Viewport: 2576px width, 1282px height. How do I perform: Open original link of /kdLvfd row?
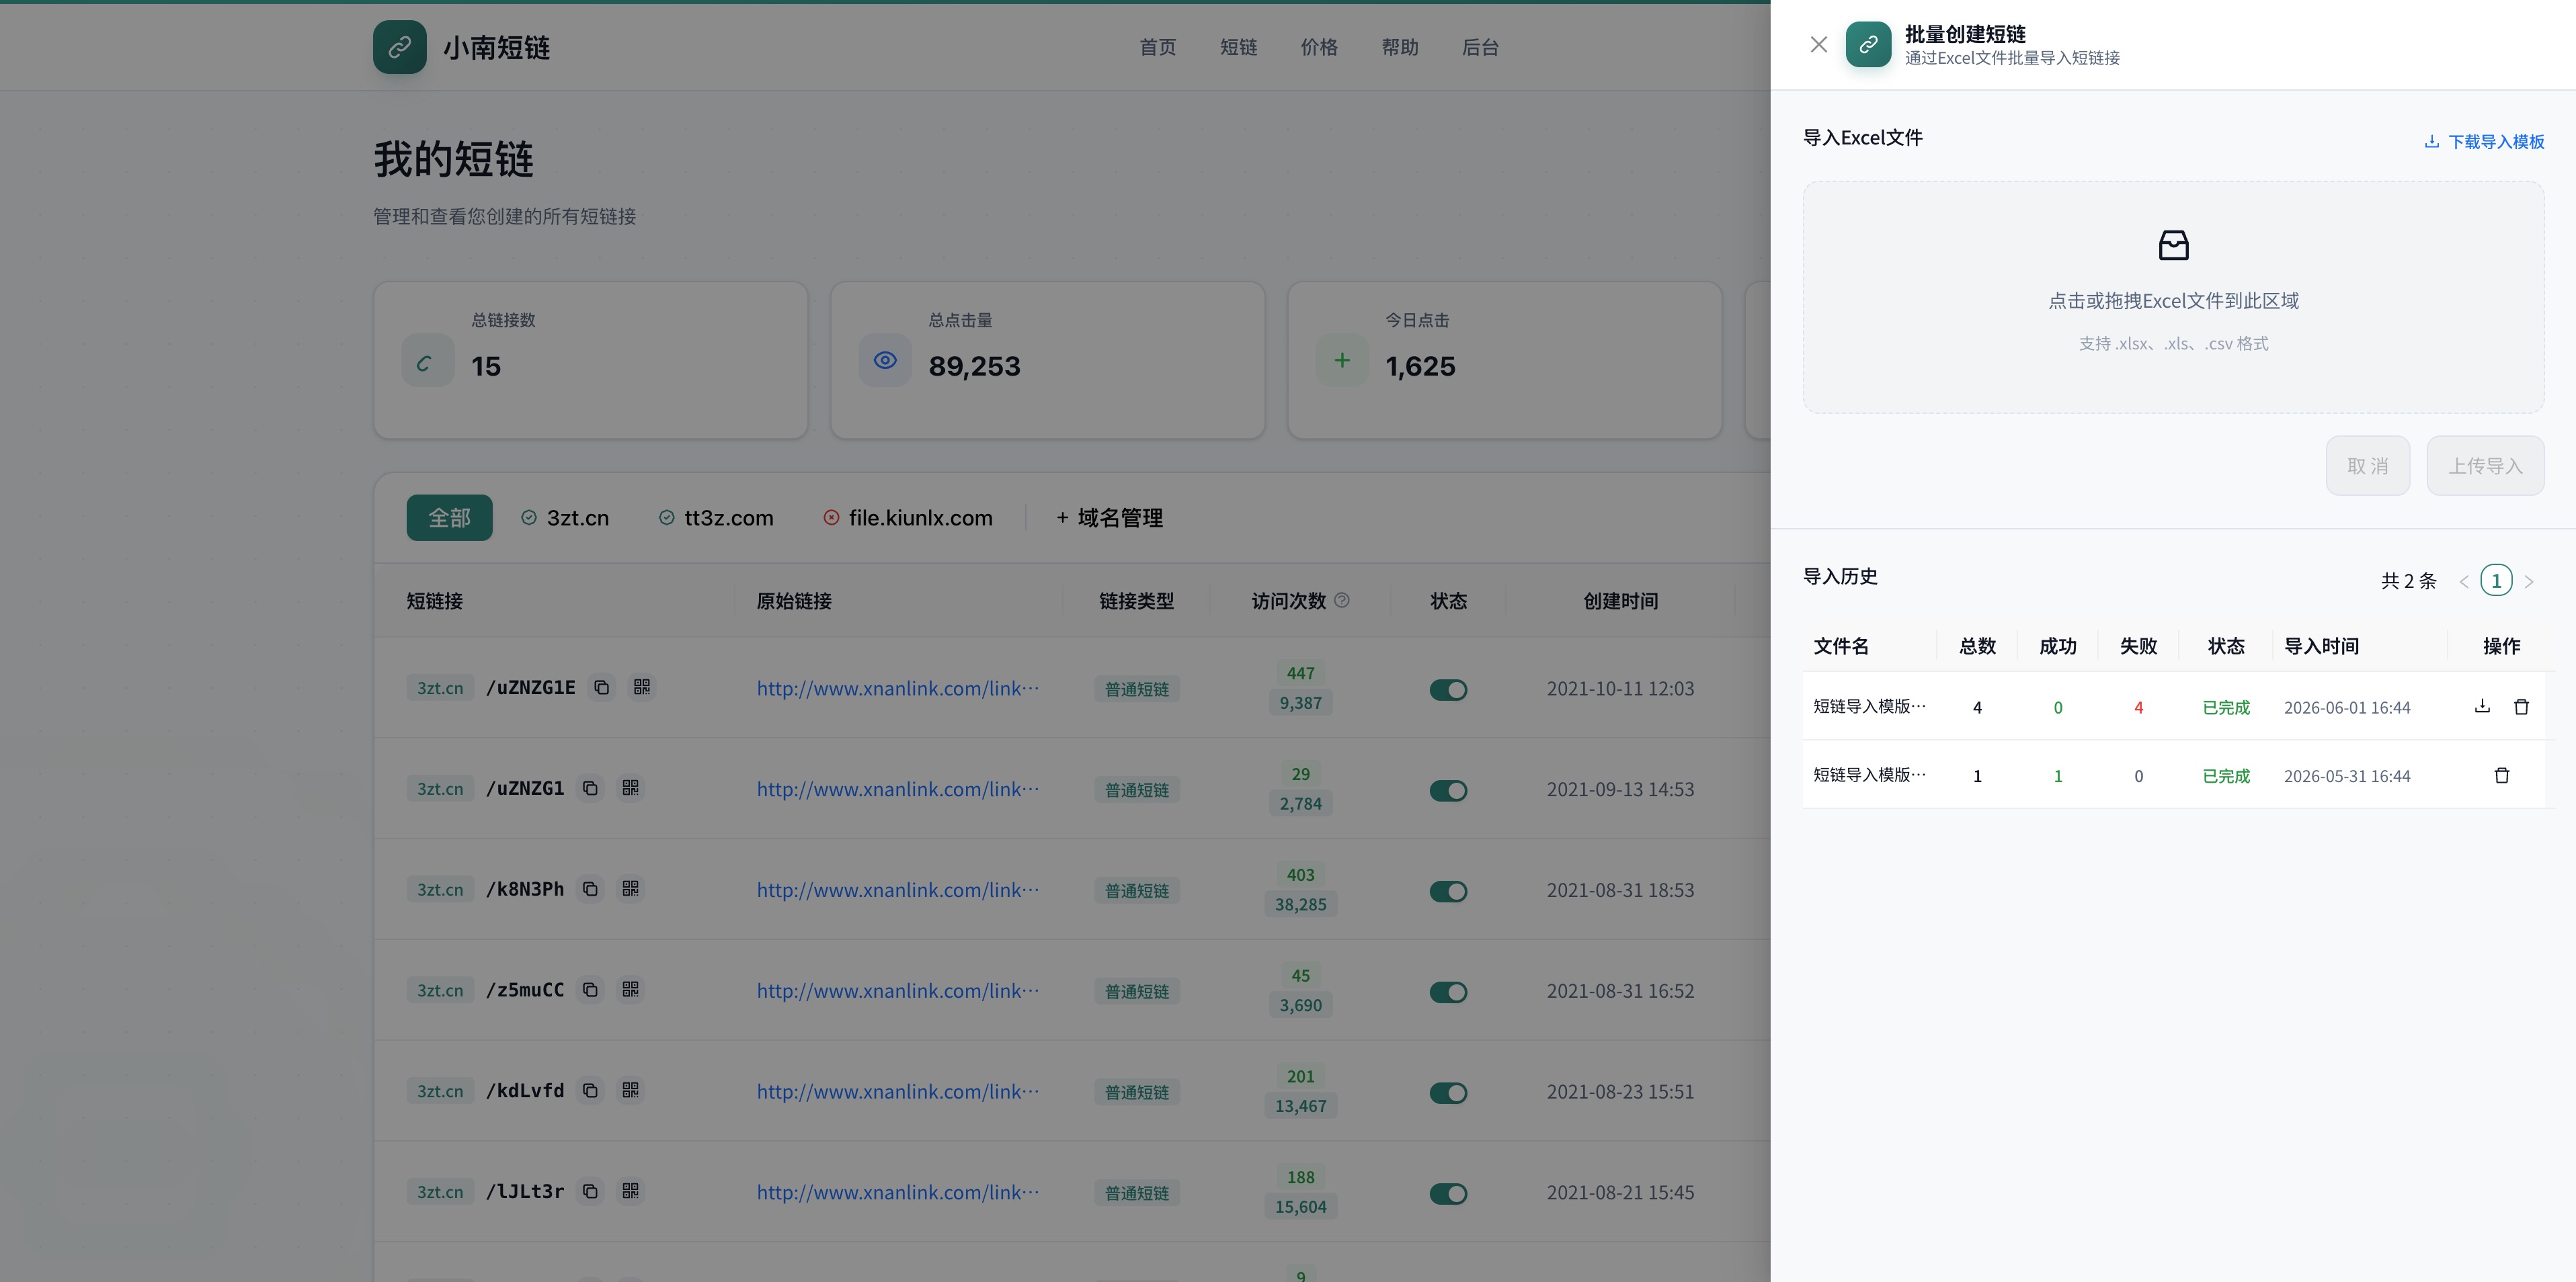(898, 1092)
